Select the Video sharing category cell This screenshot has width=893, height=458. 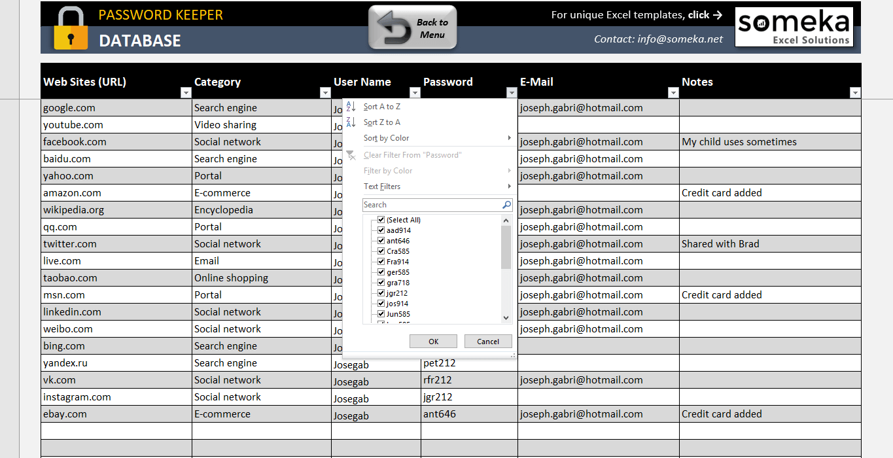[262, 125]
